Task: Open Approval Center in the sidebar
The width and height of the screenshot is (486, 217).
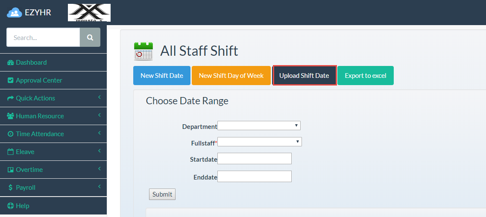Action: coord(39,80)
